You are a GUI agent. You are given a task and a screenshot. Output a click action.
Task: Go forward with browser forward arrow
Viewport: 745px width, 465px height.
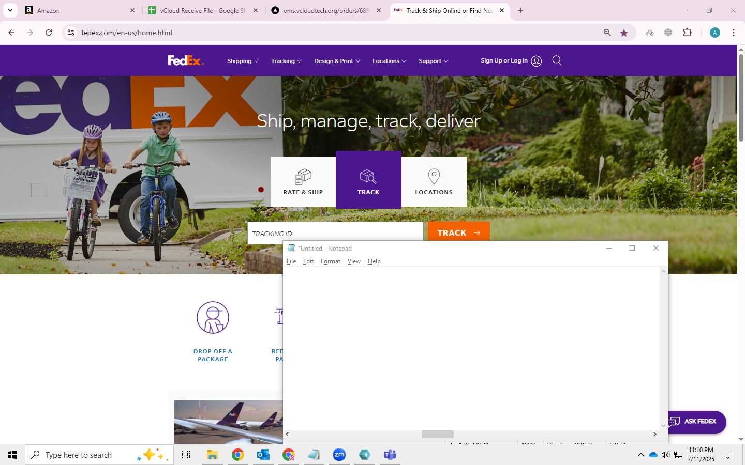pyautogui.click(x=30, y=33)
